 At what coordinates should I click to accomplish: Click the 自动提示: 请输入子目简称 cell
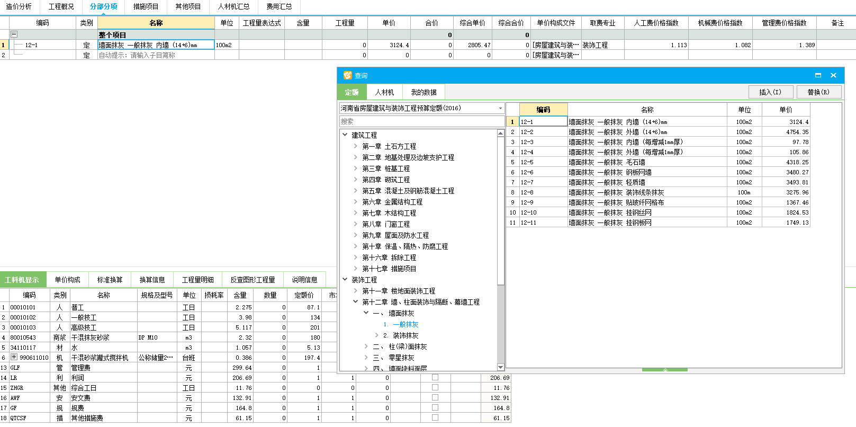[x=156, y=55]
